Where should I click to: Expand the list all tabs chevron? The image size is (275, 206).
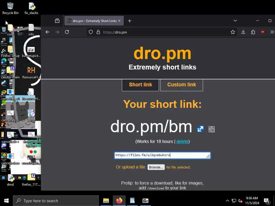(x=235, y=21)
